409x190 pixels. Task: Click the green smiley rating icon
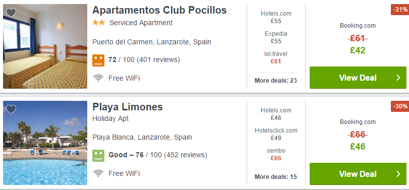tap(98, 156)
